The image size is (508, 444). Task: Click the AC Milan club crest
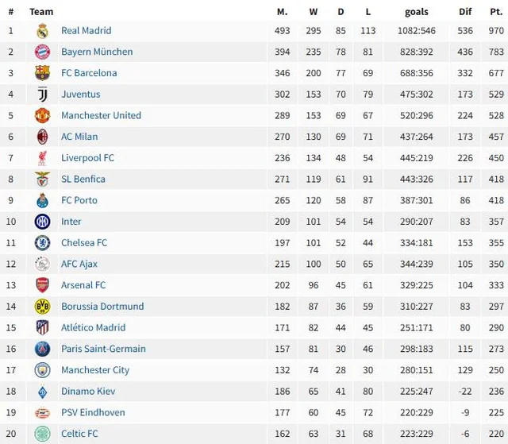42,137
